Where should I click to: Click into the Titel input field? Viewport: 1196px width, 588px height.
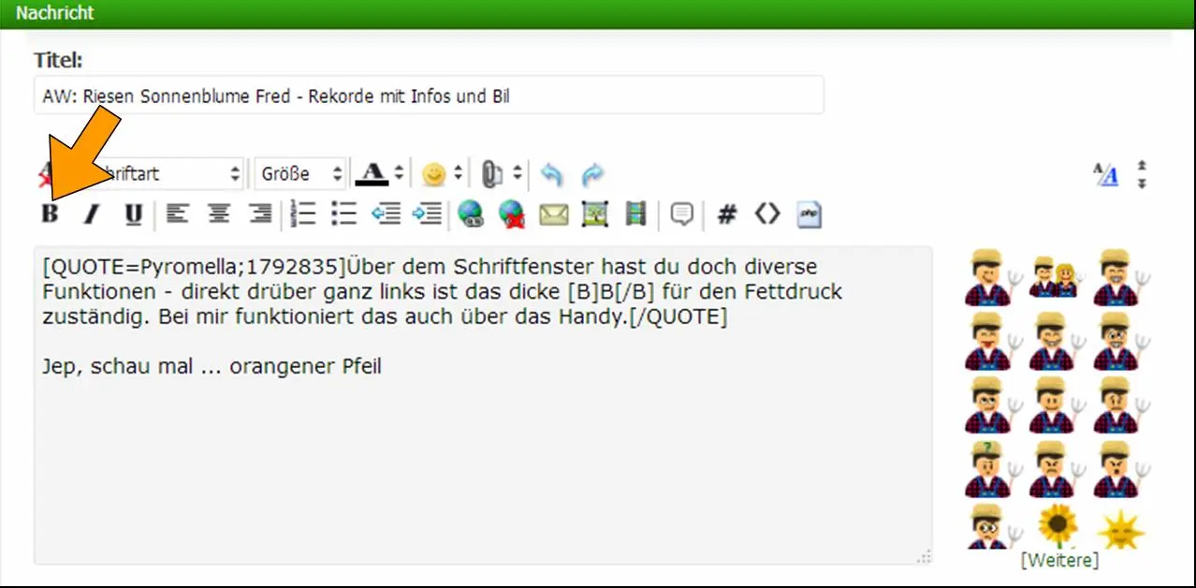(x=429, y=96)
